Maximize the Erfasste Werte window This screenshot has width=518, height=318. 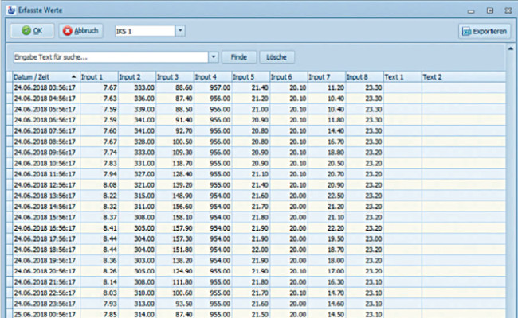[490, 10]
